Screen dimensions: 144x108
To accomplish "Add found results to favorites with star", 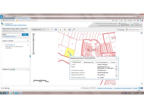I will (x=28, y=40).
